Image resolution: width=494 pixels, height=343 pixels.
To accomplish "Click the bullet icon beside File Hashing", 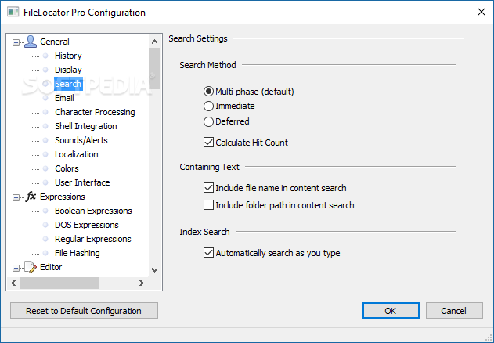I will (45, 253).
